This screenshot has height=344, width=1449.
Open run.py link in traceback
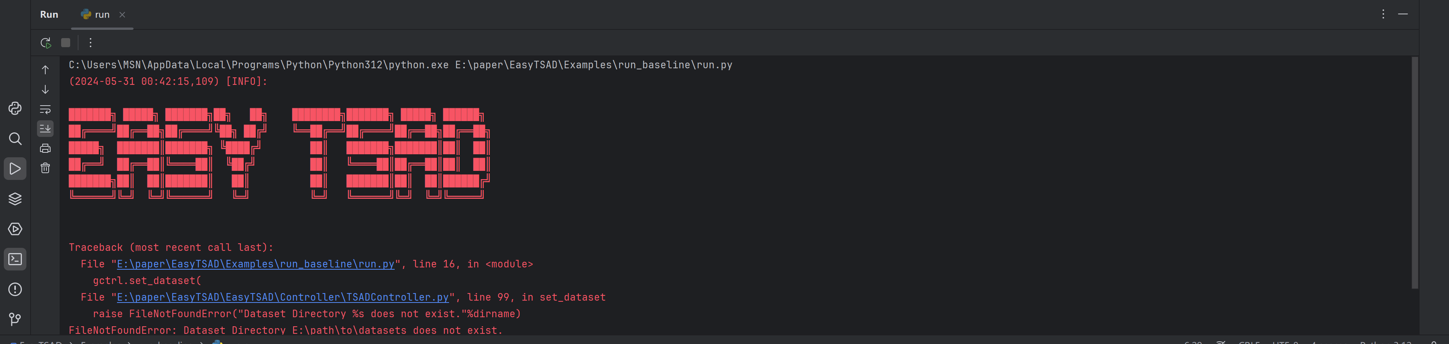pos(255,264)
